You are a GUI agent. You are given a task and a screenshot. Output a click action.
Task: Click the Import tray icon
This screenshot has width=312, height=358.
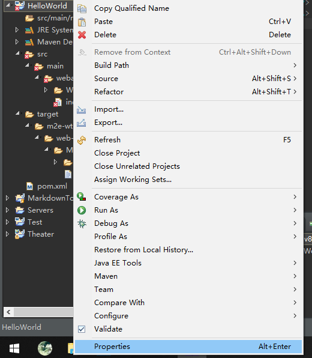82,110
